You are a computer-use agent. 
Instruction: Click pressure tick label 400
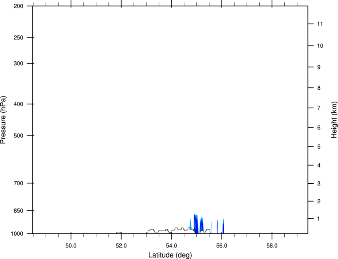click(x=19, y=104)
